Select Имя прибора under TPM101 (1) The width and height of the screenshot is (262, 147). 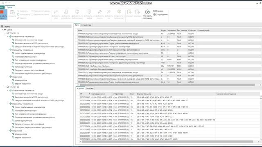(x=21, y=80)
